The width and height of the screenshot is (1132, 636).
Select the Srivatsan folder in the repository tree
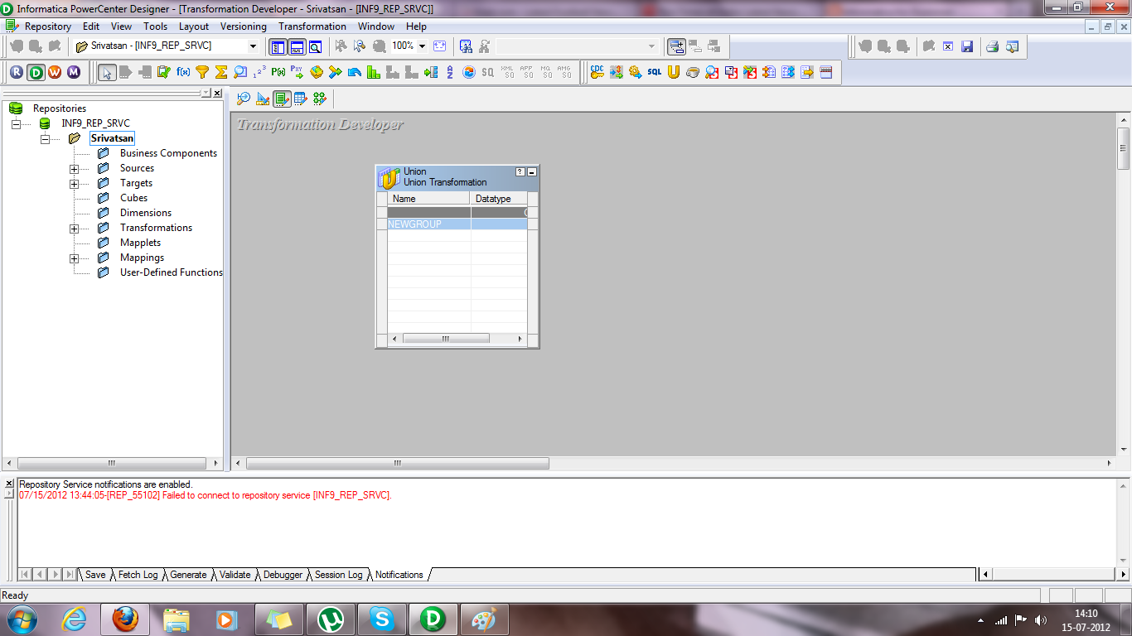[112, 137]
